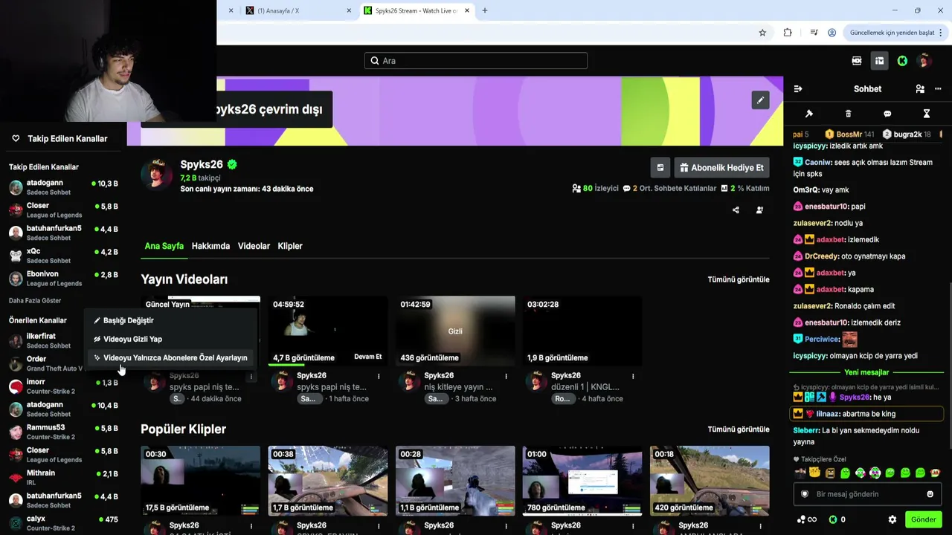The height and width of the screenshot is (535, 952).
Task: Open the dashboard icon in Kick header
Action: tap(879, 61)
